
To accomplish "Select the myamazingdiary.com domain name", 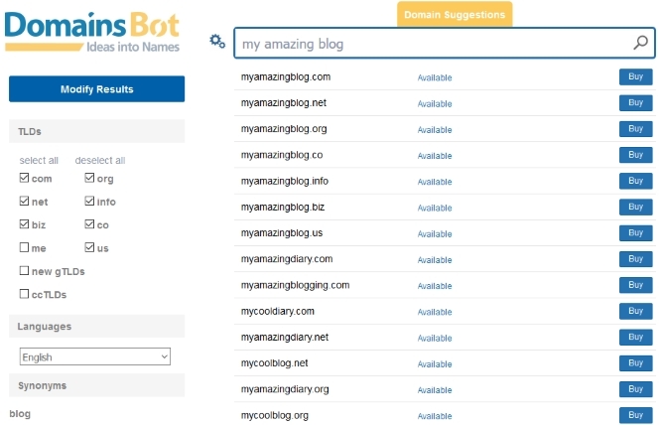I will click(x=287, y=260).
